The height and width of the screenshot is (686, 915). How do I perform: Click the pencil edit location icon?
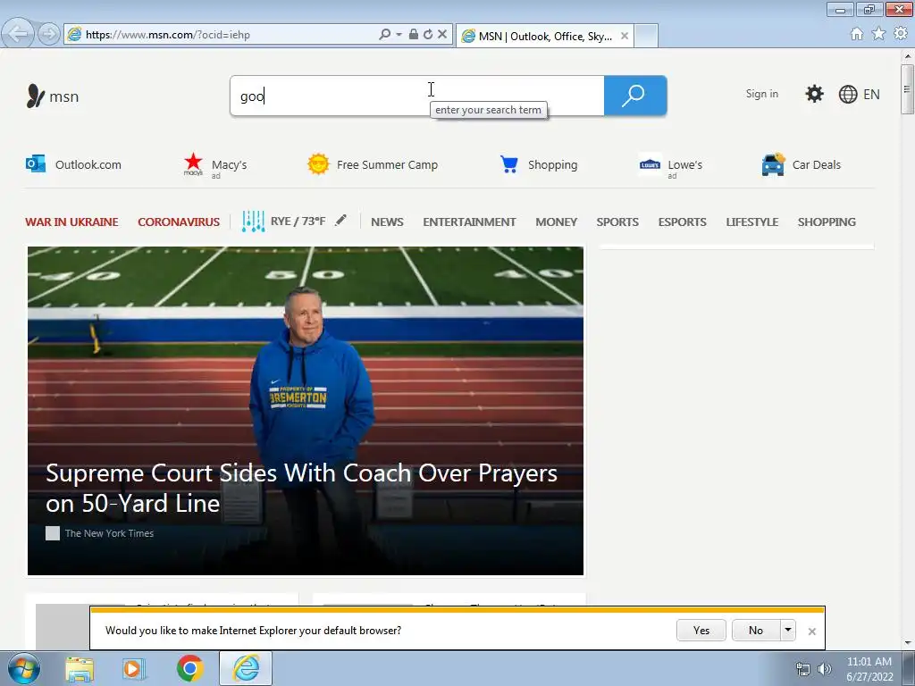[340, 221]
